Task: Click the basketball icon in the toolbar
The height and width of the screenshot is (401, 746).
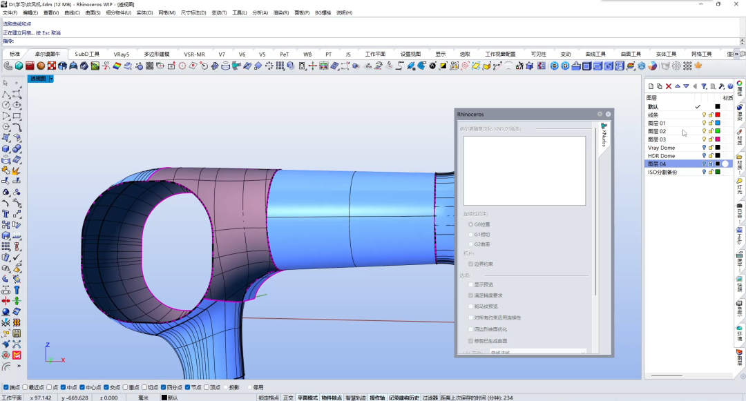Action: pyautogui.click(x=41, y=66)
